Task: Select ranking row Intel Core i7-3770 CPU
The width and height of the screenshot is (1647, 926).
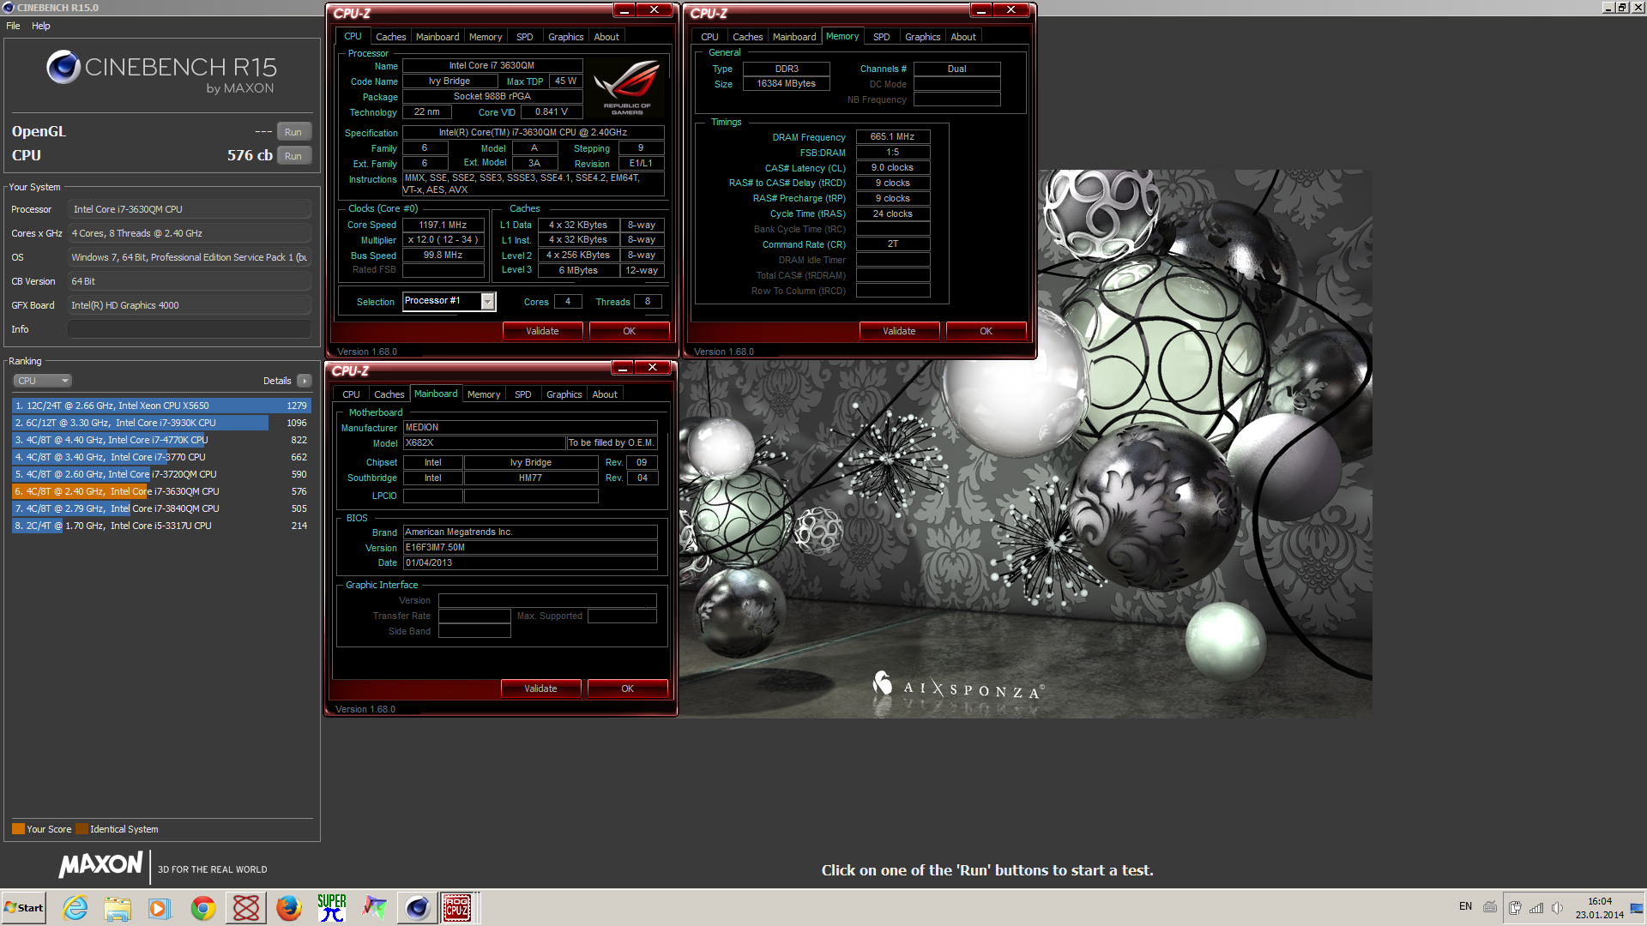Action: click(161, 457)
